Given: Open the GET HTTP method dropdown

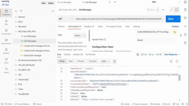Looking at the screenshot, I should 66,19.
